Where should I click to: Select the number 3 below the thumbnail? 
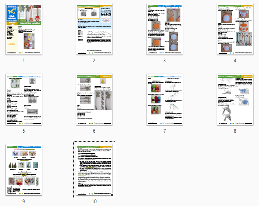click(165, 61)
